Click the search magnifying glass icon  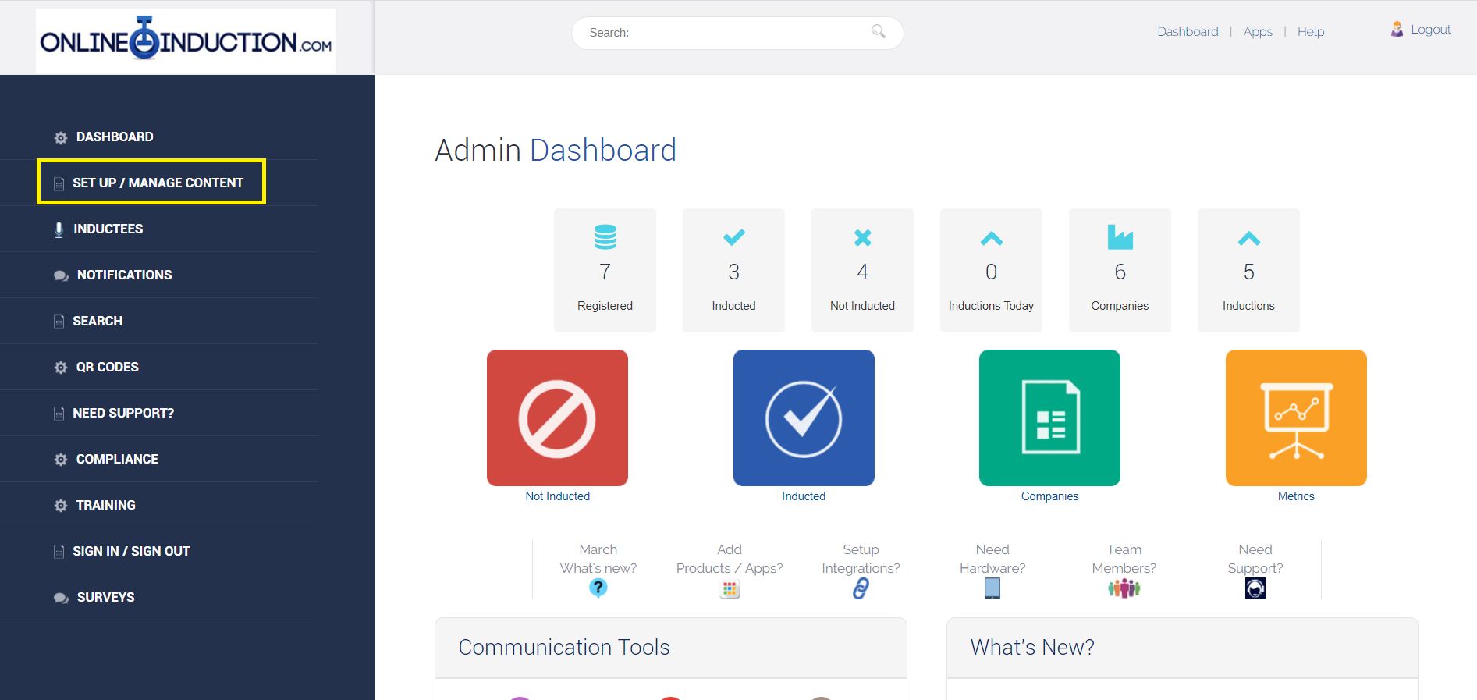coord(879,31)
